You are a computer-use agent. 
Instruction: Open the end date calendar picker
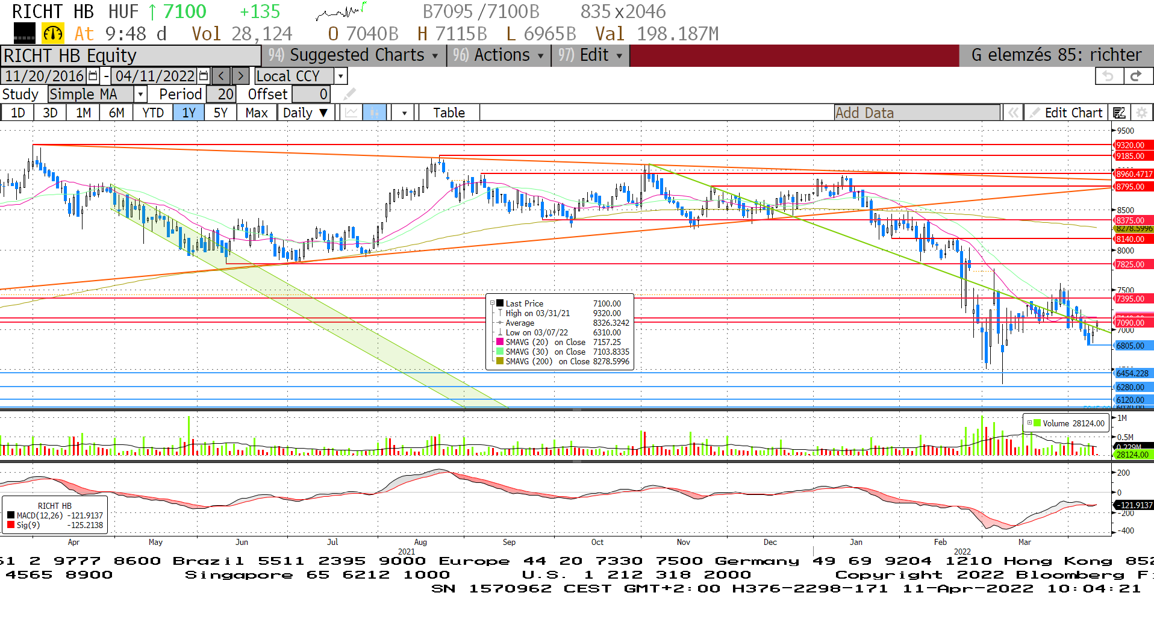[x=204, y=76]
